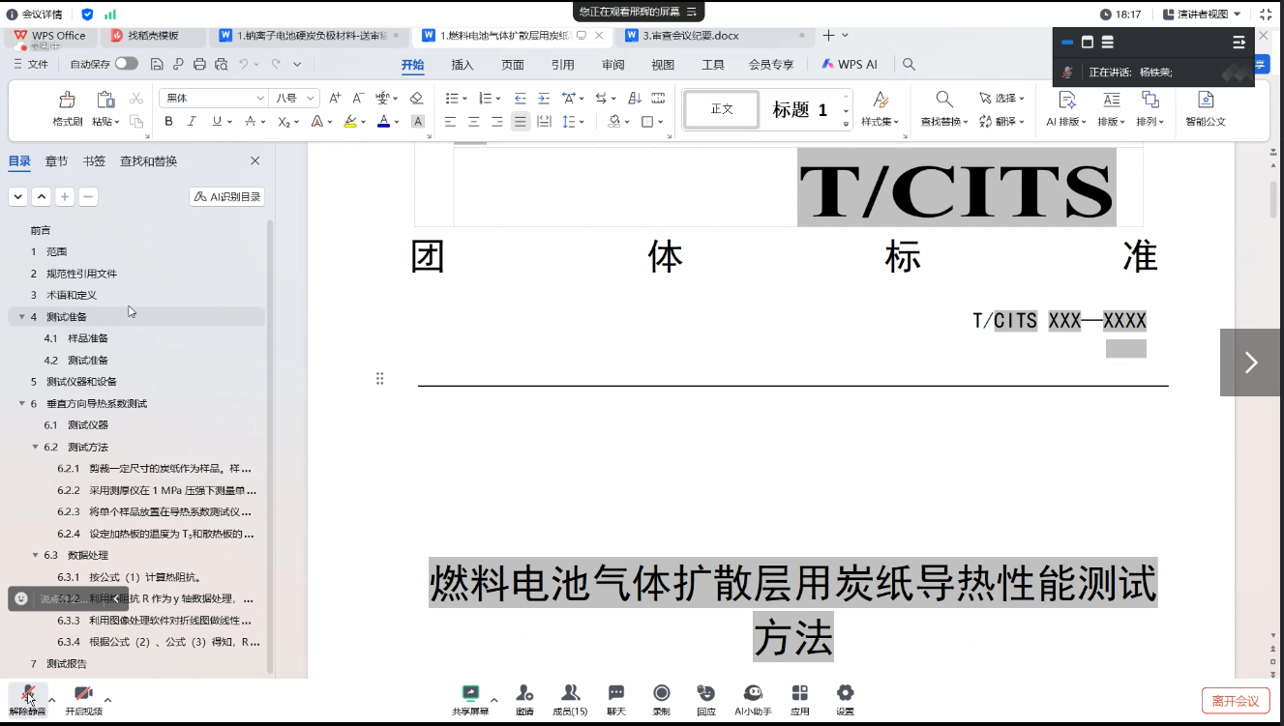Image resolution: width=1284 pixels, height=726 pixels.
Task: Click the clear formatting eraser icon
Action: pos(417,98)
